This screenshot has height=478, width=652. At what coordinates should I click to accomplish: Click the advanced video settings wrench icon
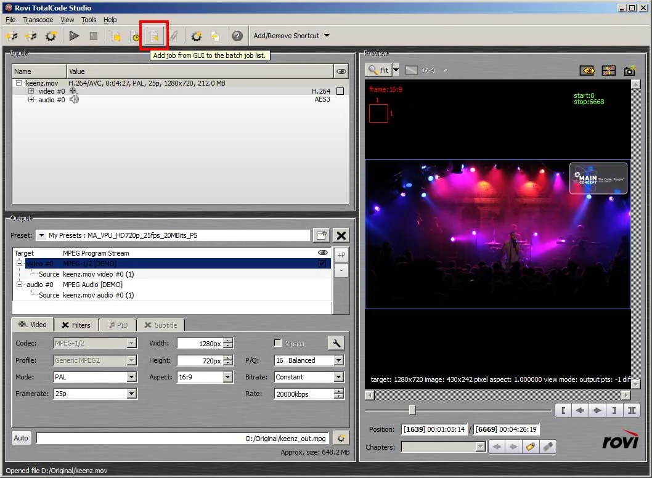[x=336, y=343]
